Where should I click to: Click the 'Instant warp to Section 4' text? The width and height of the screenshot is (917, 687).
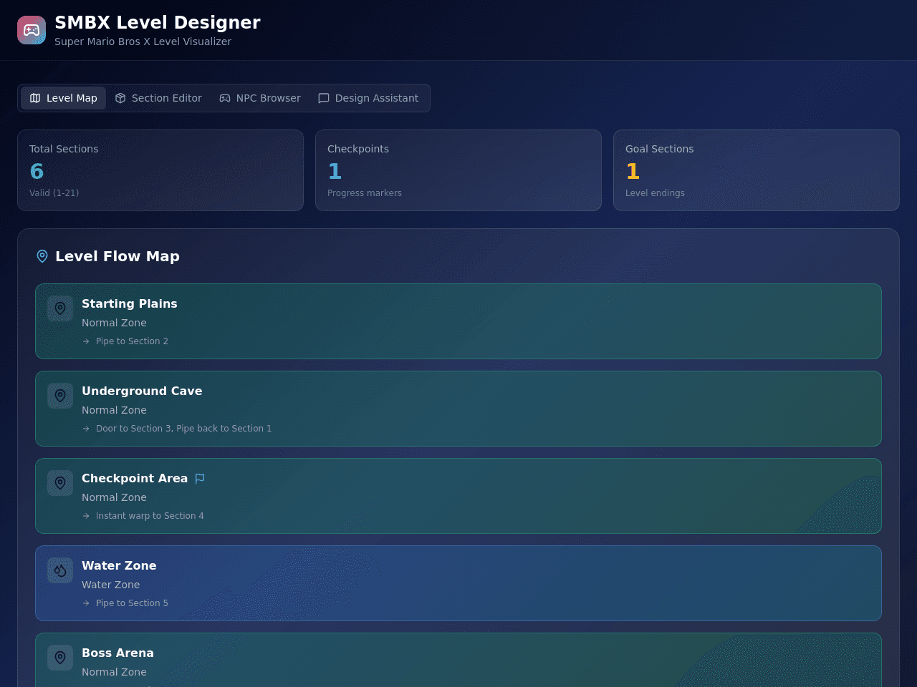click(150, 516)
